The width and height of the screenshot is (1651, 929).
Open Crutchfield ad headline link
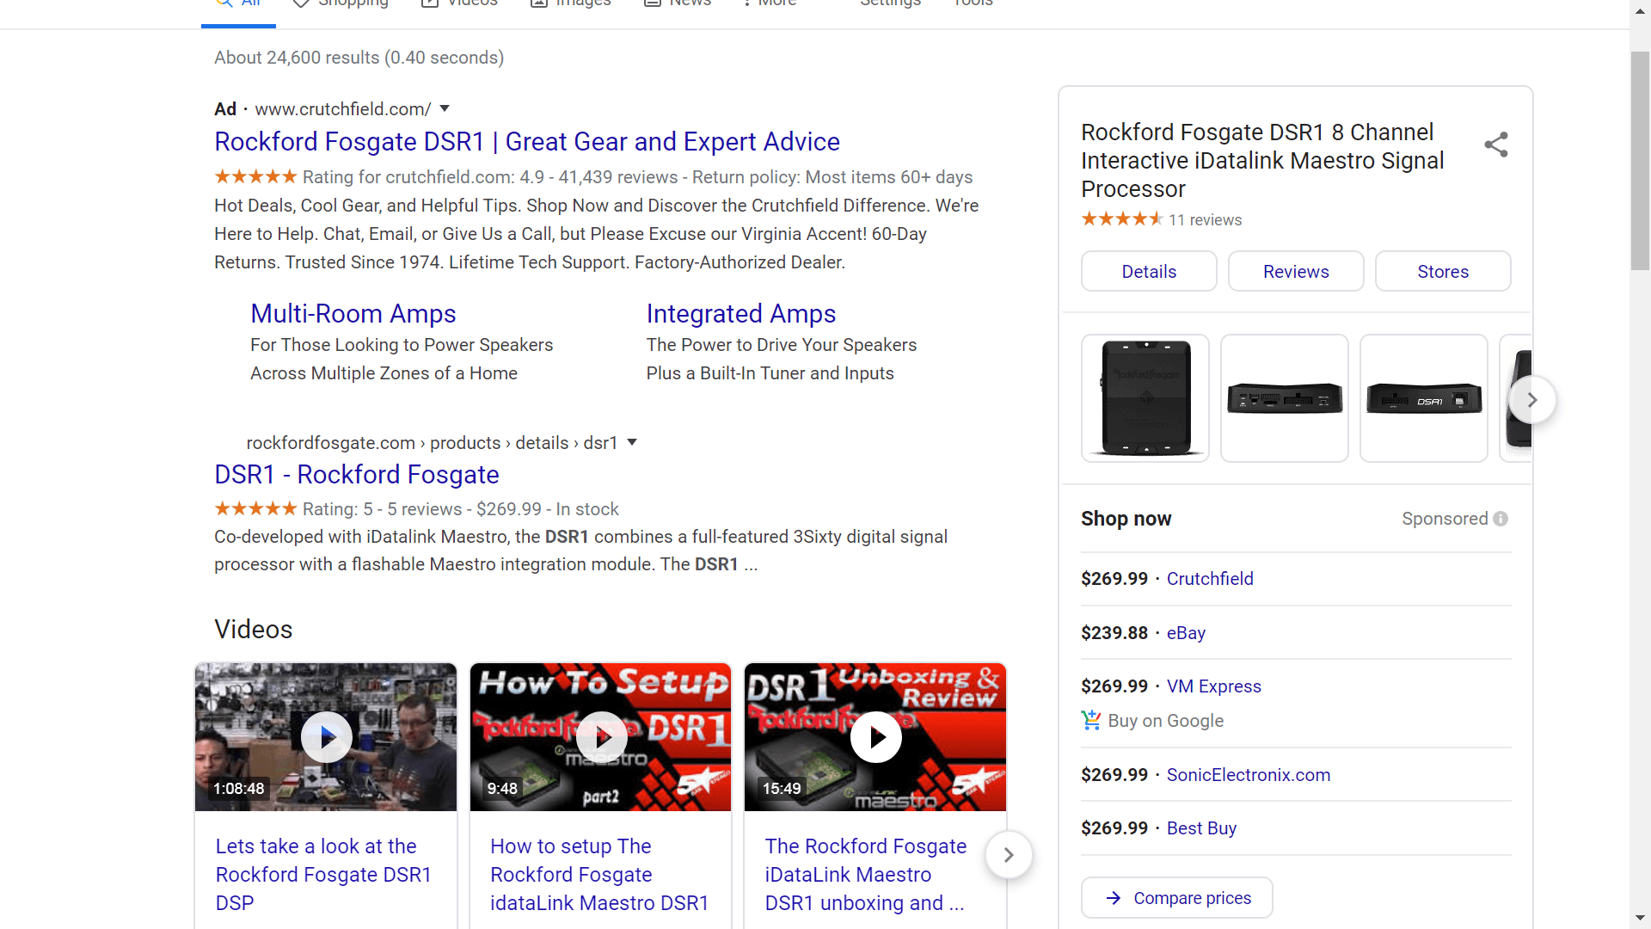pos(527,142)
